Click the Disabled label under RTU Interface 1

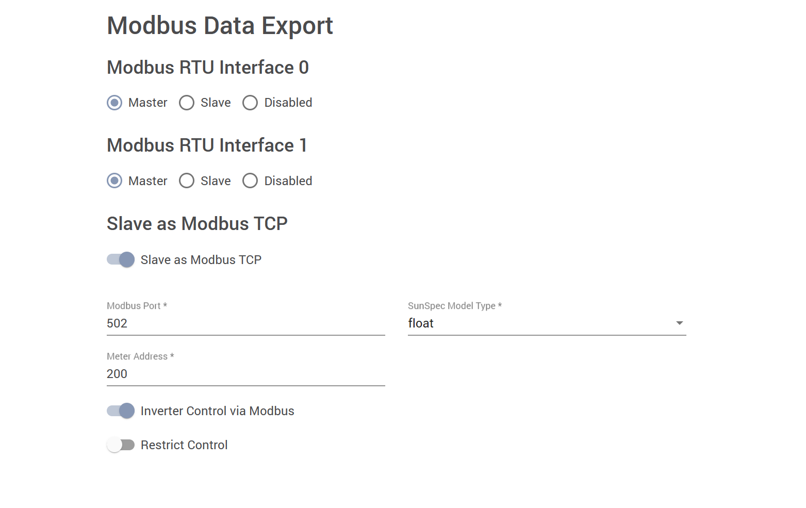point(288,181)
